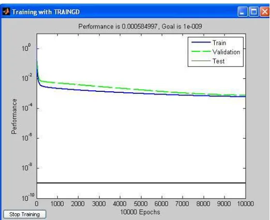Click the 10000 x-axis tick label

pyautogui.click(x=246, y=204)
